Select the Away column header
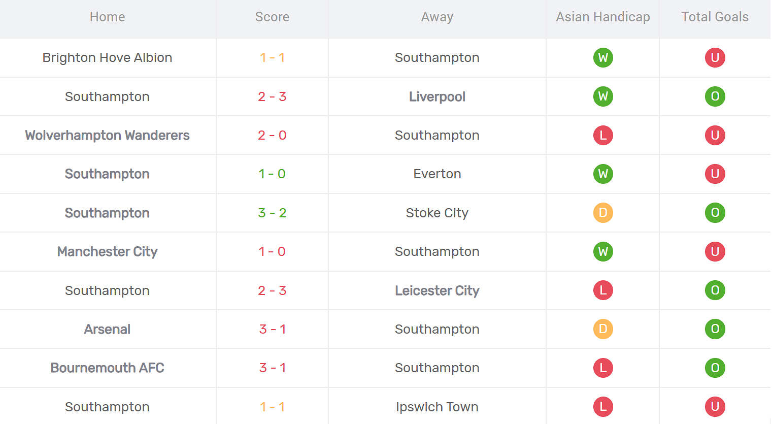The height and width of the screenshot is (424, 772). [437, 17]
